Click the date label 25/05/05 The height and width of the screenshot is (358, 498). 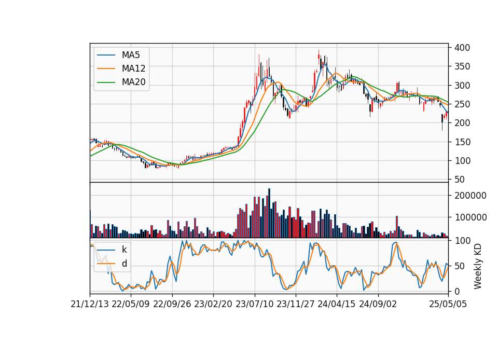pos(448,305)
